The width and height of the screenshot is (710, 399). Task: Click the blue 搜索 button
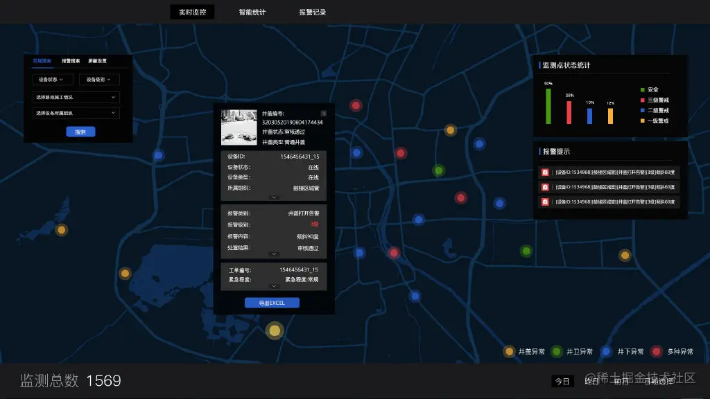tap(80, 132)
